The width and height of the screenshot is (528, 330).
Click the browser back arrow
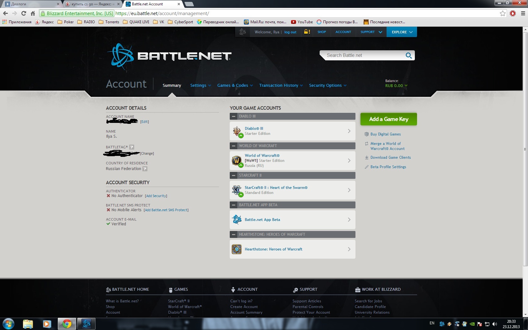[x=5, y=13]
